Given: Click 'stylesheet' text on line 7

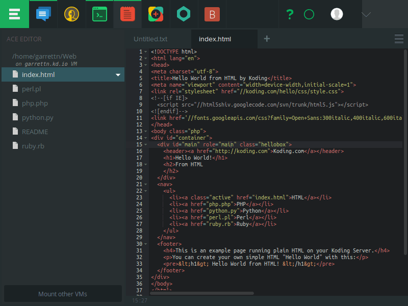Looking at the screenshot, I should tap(200, 92).
